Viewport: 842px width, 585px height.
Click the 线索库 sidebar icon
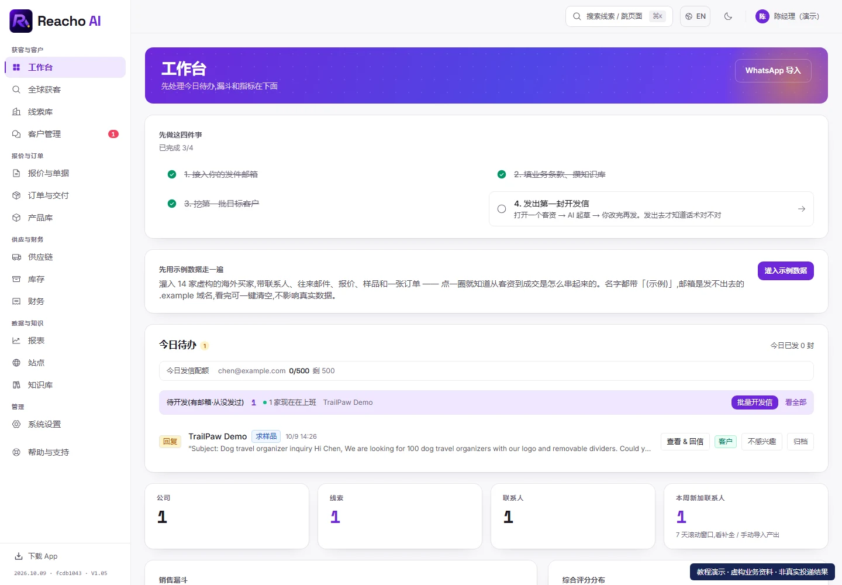[x=16, y=112]
